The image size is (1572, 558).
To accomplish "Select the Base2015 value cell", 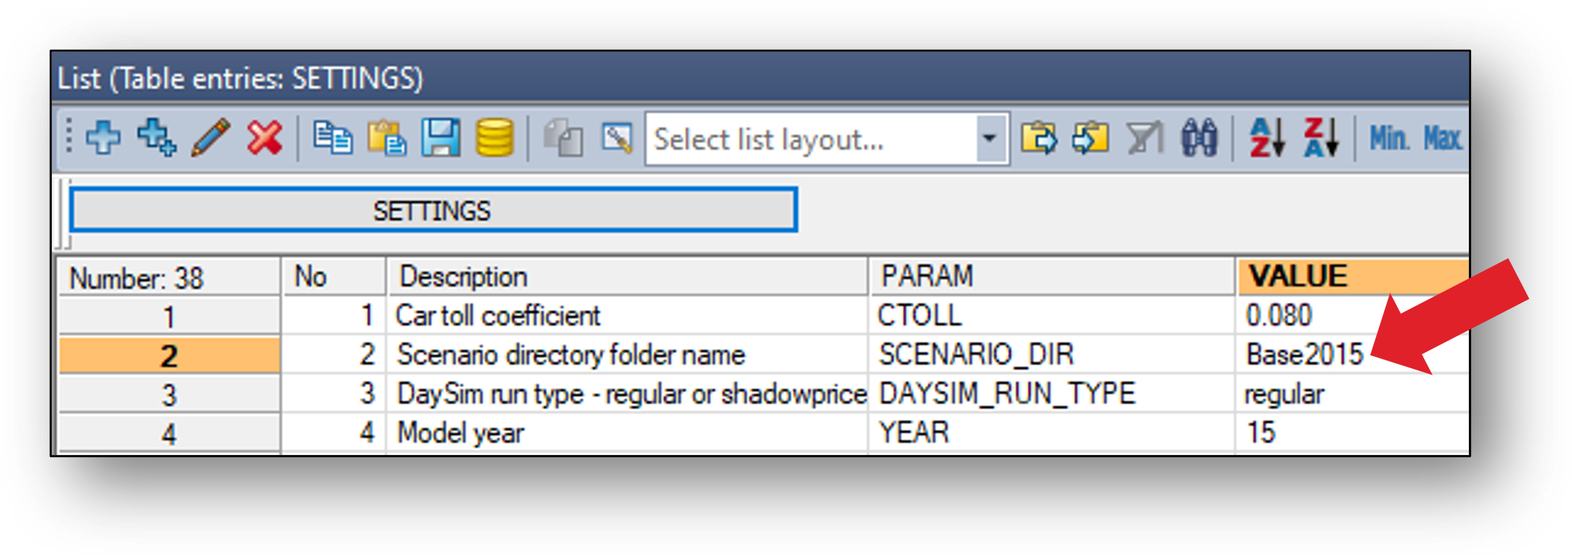I will click(x=1305, y=354).
